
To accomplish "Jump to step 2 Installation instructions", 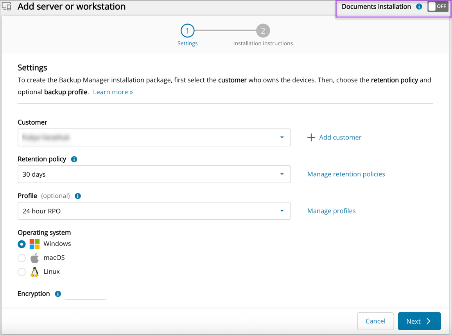I will [263, 30].
